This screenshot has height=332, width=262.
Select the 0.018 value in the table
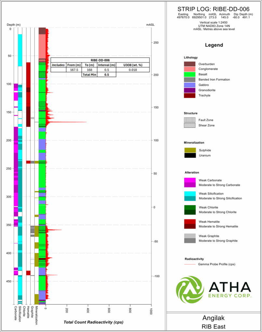tap(133, 70)
